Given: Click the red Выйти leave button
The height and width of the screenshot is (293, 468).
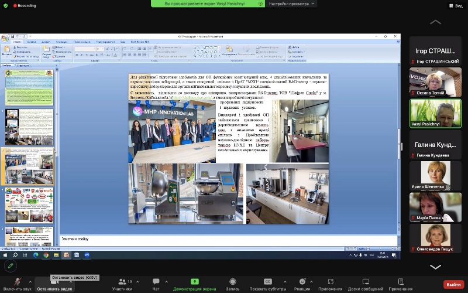Looking at the screenshot, I should click(x=453, y=284).
